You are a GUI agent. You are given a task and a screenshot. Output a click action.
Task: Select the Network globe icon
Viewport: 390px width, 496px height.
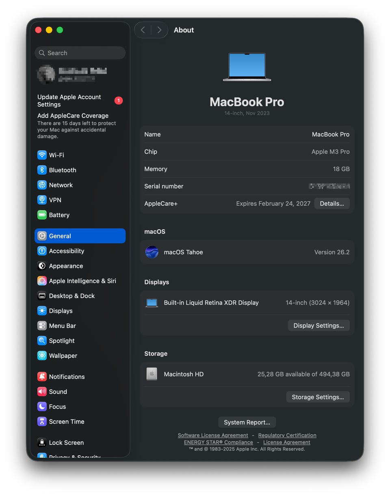click(42, 185)
